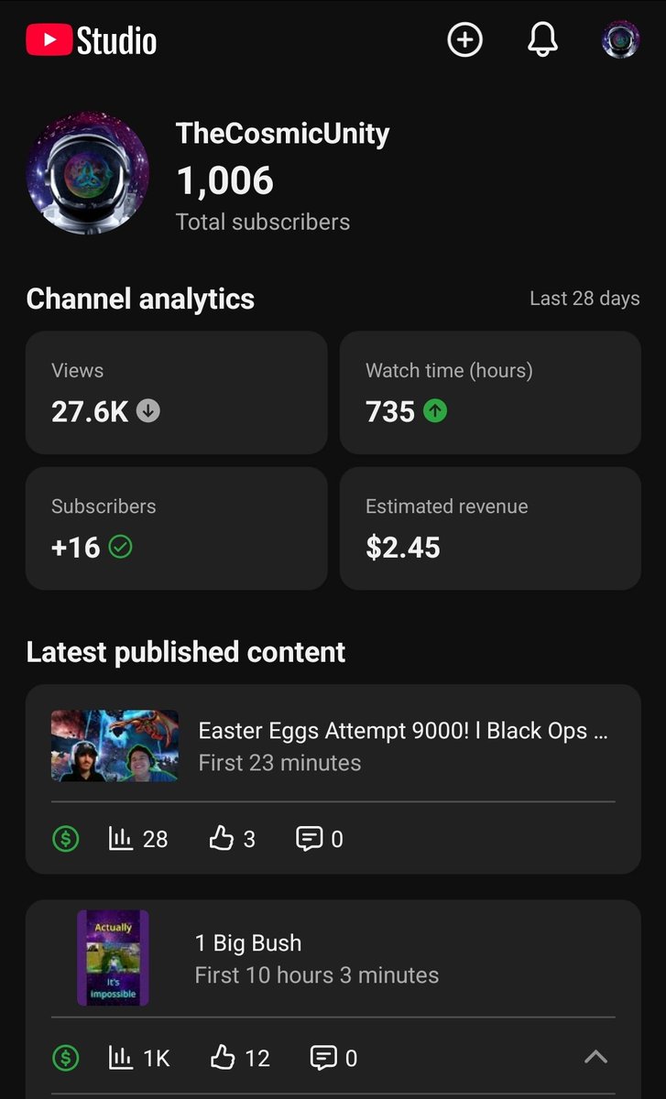Tap the YouTube Studio logo
Image resolution: width=666 pixels, height=1099 pixels.
92,40
